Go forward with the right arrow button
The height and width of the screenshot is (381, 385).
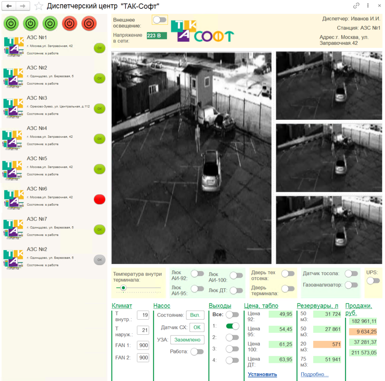click(x=23, y=6)
